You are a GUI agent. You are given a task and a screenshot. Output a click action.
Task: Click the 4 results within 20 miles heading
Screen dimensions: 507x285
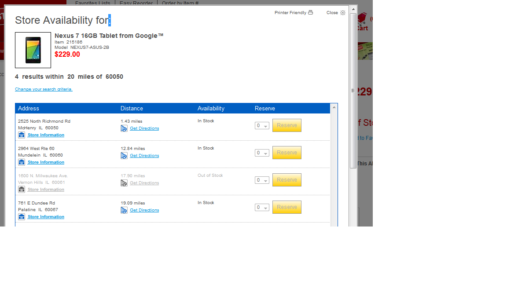(x=69, y=77)
